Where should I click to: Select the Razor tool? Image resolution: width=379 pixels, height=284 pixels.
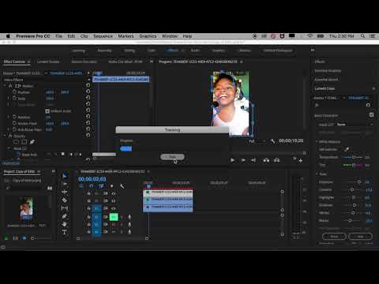click(x=65, y=200)
